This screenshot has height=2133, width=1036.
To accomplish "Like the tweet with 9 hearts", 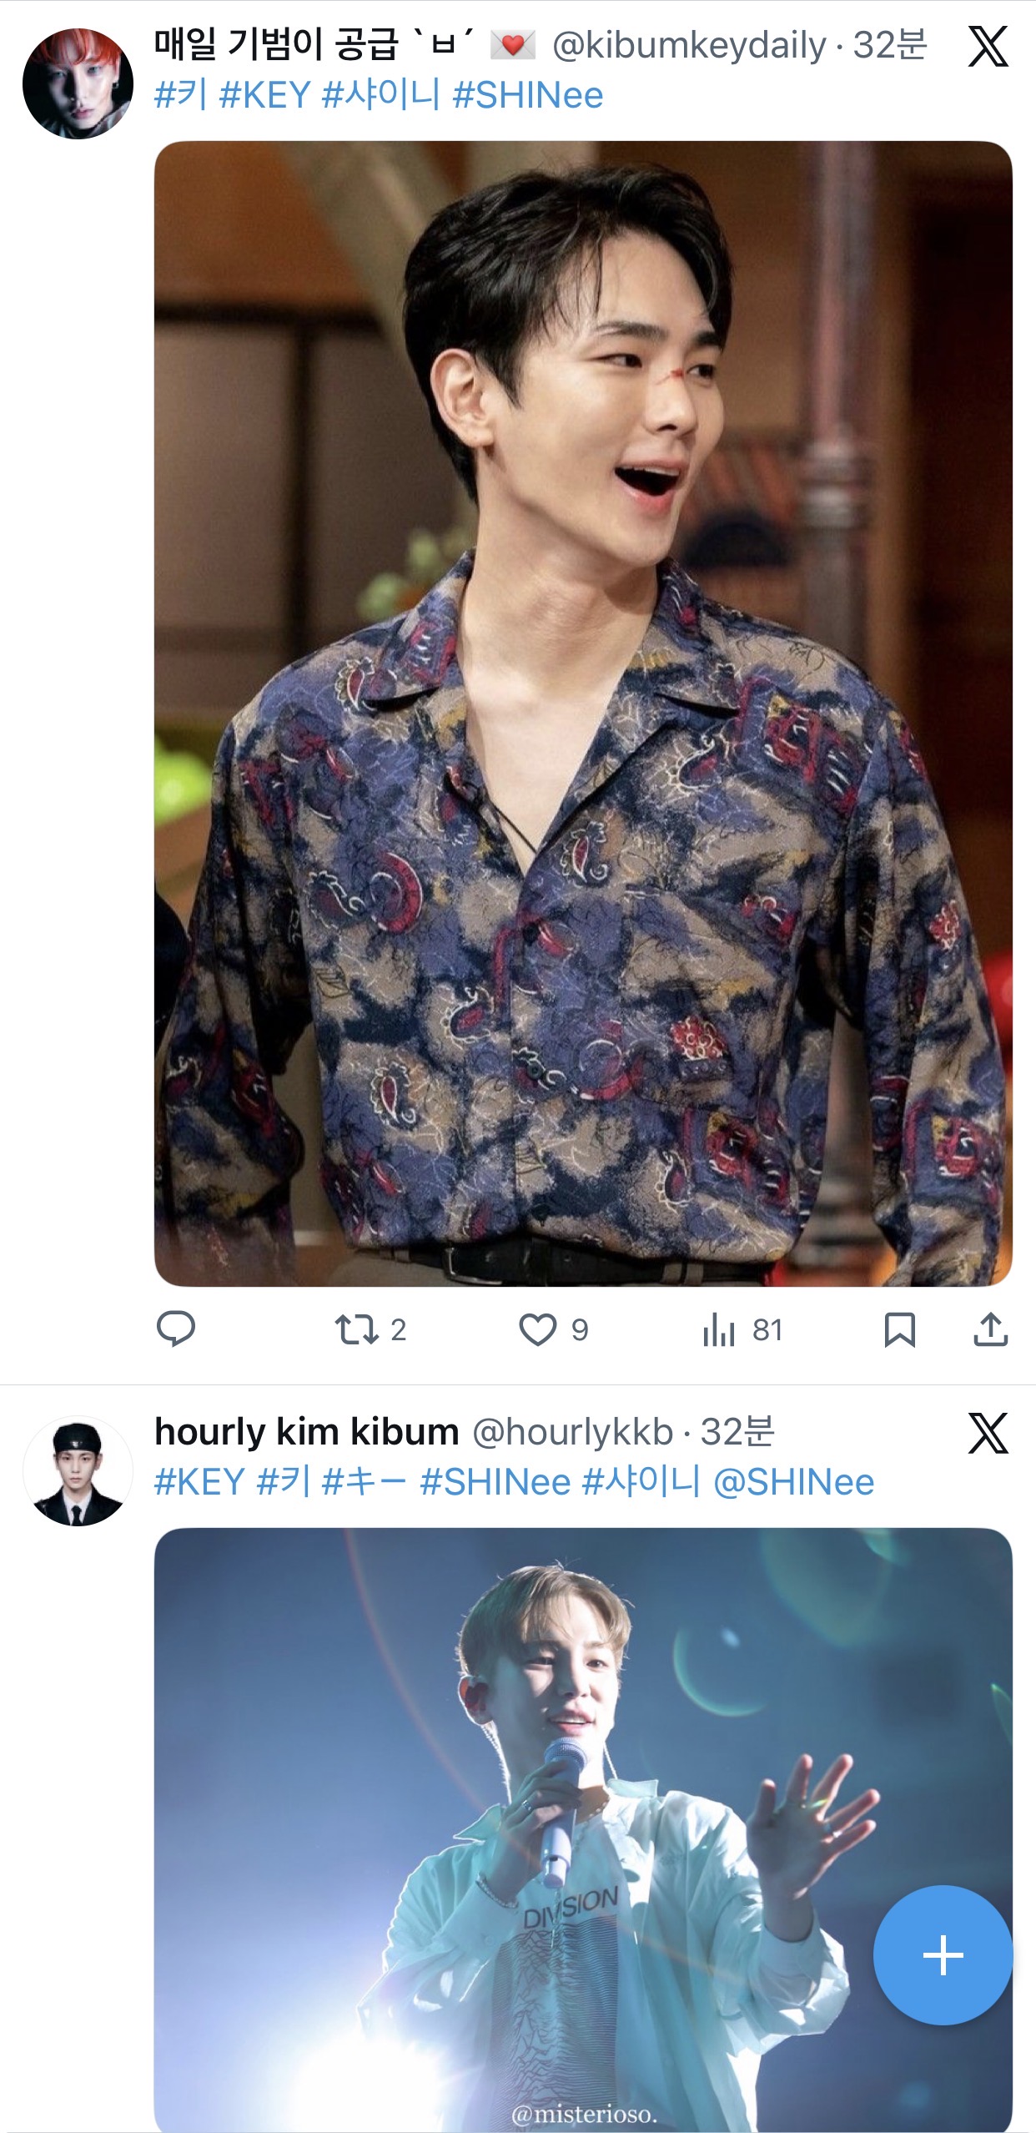I will 538,1329.
